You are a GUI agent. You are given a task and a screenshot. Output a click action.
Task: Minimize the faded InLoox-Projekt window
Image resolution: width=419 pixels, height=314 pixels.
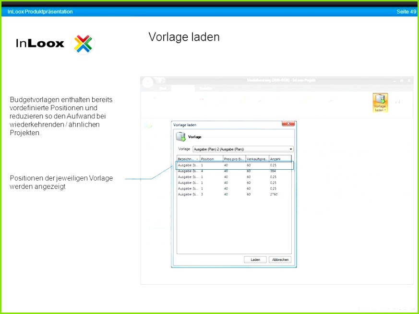click(395, 81)
